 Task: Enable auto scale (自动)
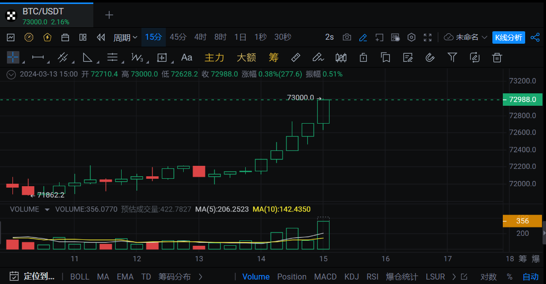(530, 277)
